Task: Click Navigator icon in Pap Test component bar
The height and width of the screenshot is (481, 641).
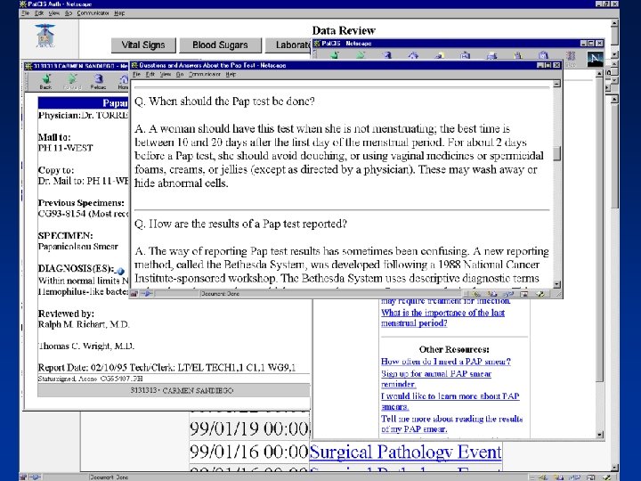Action: pyautogui.click(x=476, y=294)
